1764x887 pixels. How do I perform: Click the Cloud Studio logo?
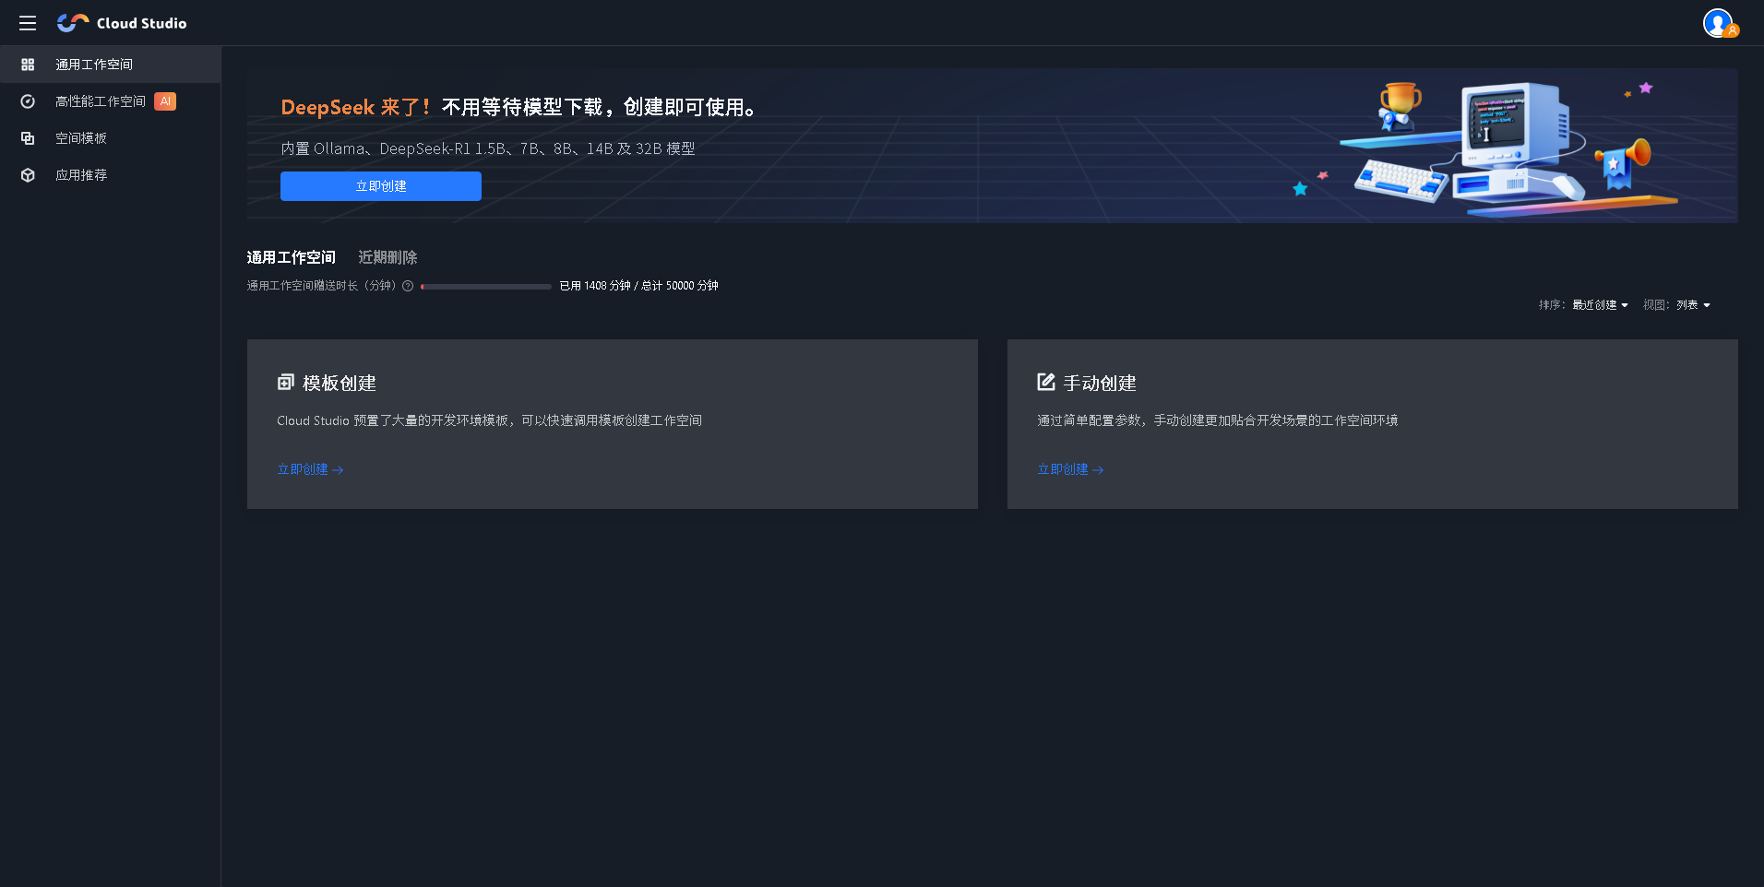click(x=122, y=23)
